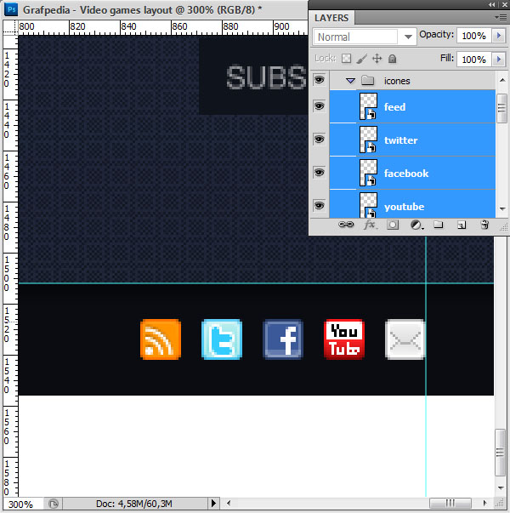This screenshot has height=513, width=510.
Task: Click horizontal scroll left arrow
Action: (x=229, y=503)
